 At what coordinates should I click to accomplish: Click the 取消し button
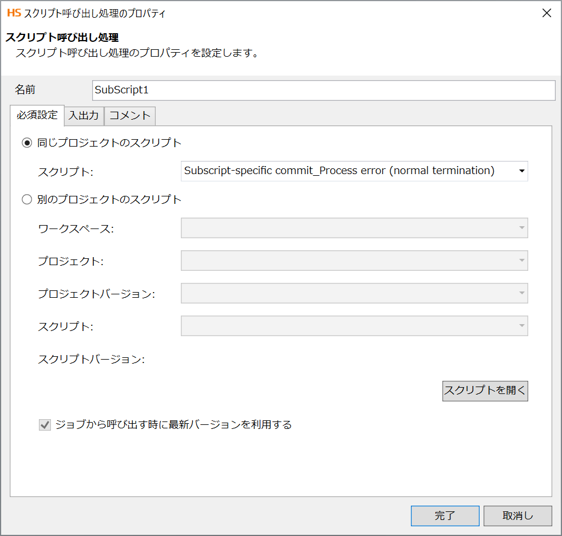point(517,515)
